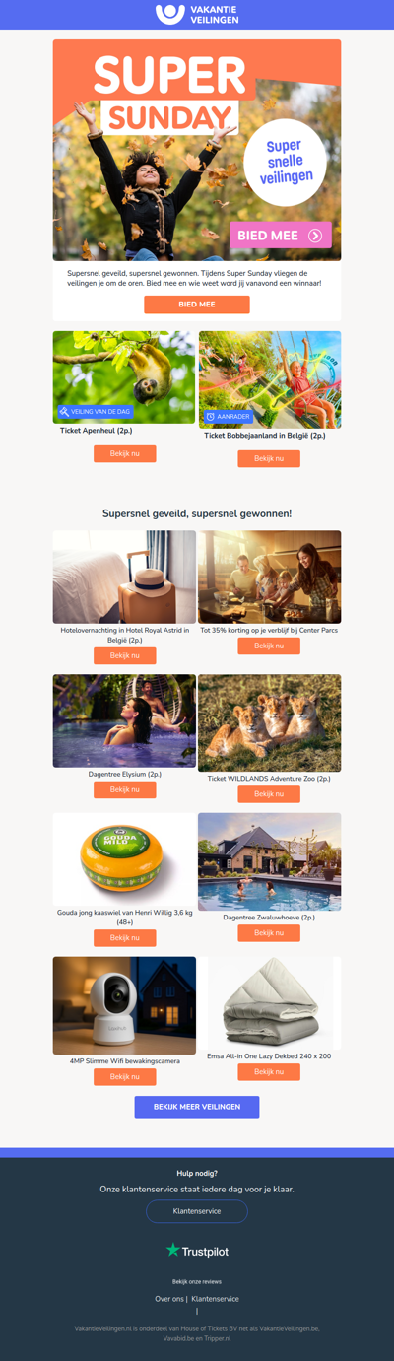Viewport: 394px width, 1361px height.
Task: Click the Aanrader clock badge
Action: (229, 417)
